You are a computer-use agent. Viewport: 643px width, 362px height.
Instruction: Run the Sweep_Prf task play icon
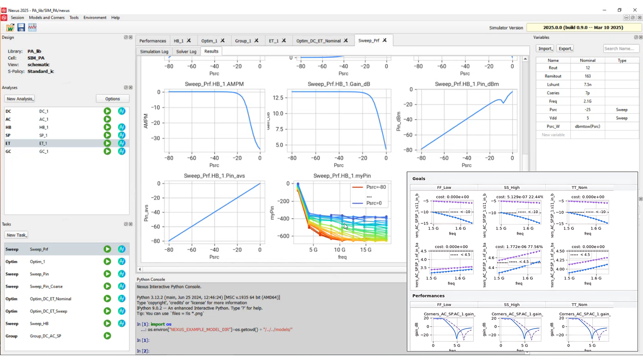coord(107,249)
